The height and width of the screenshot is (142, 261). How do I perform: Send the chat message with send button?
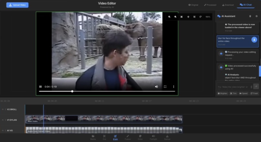(x=256, y=86)
